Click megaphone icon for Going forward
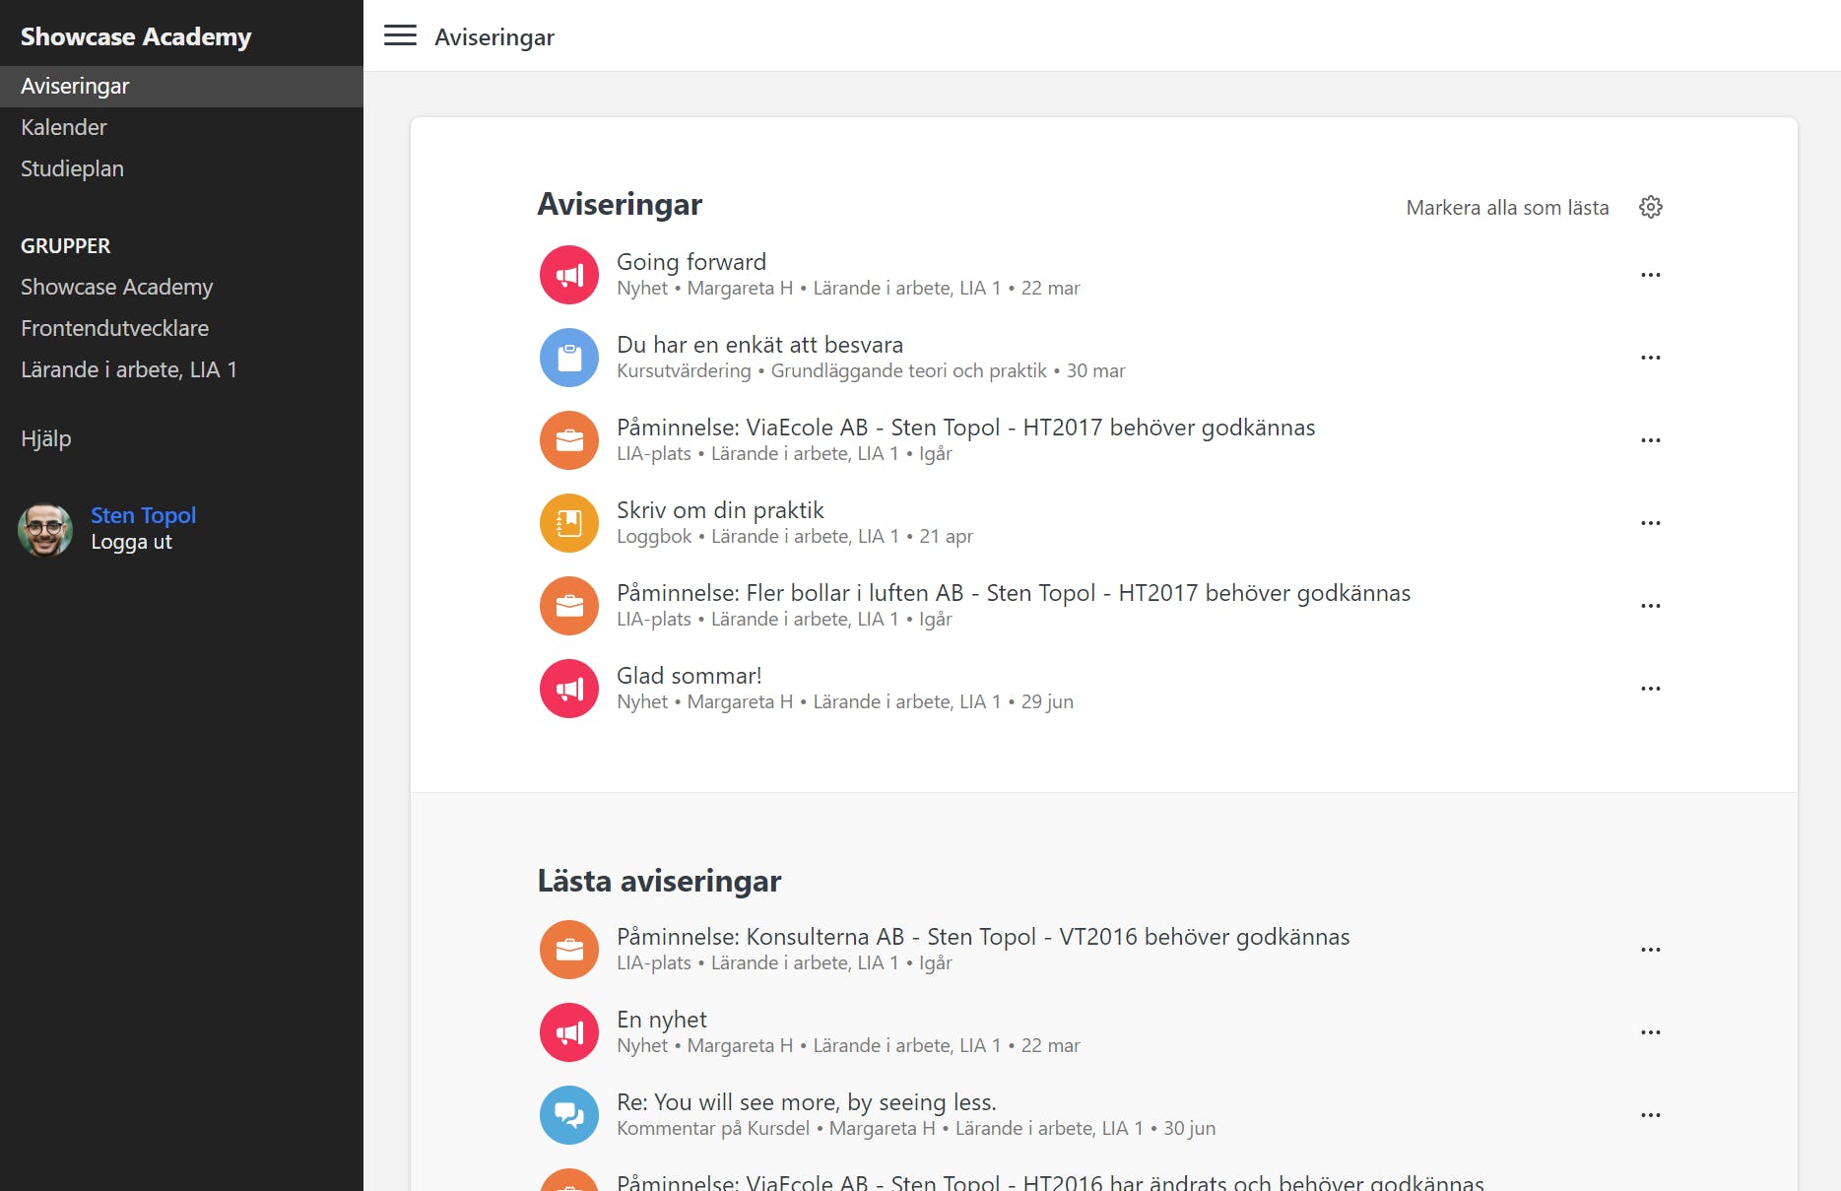This screenshot has height=1191, width=1841. coord(569,275)
